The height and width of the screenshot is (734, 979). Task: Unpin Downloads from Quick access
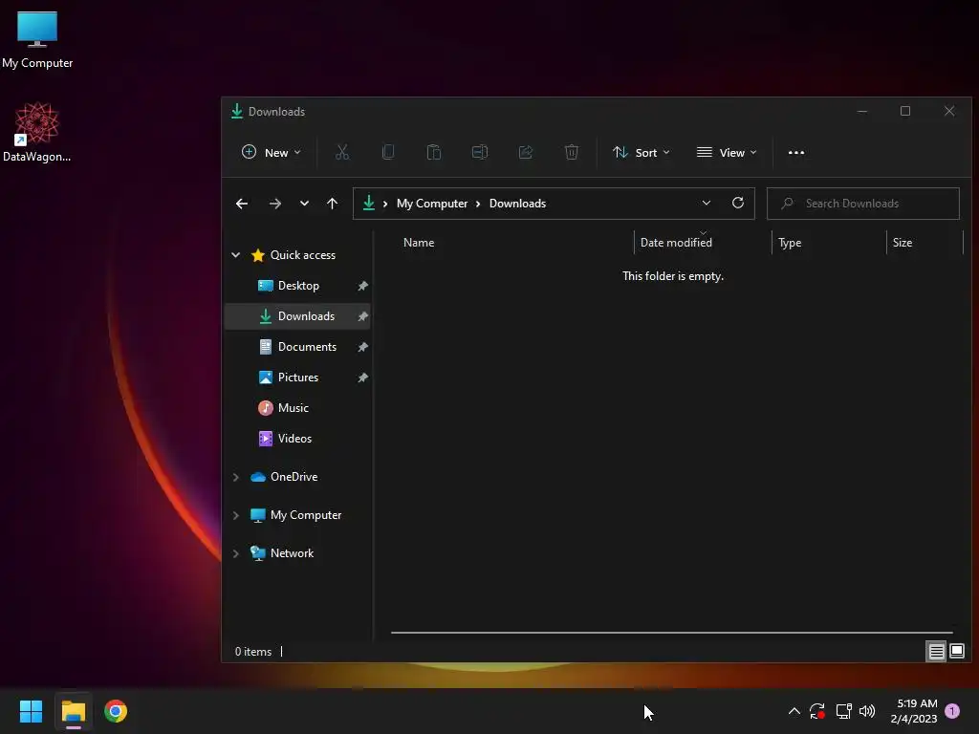pyautogui.click(x=362, y=316)
